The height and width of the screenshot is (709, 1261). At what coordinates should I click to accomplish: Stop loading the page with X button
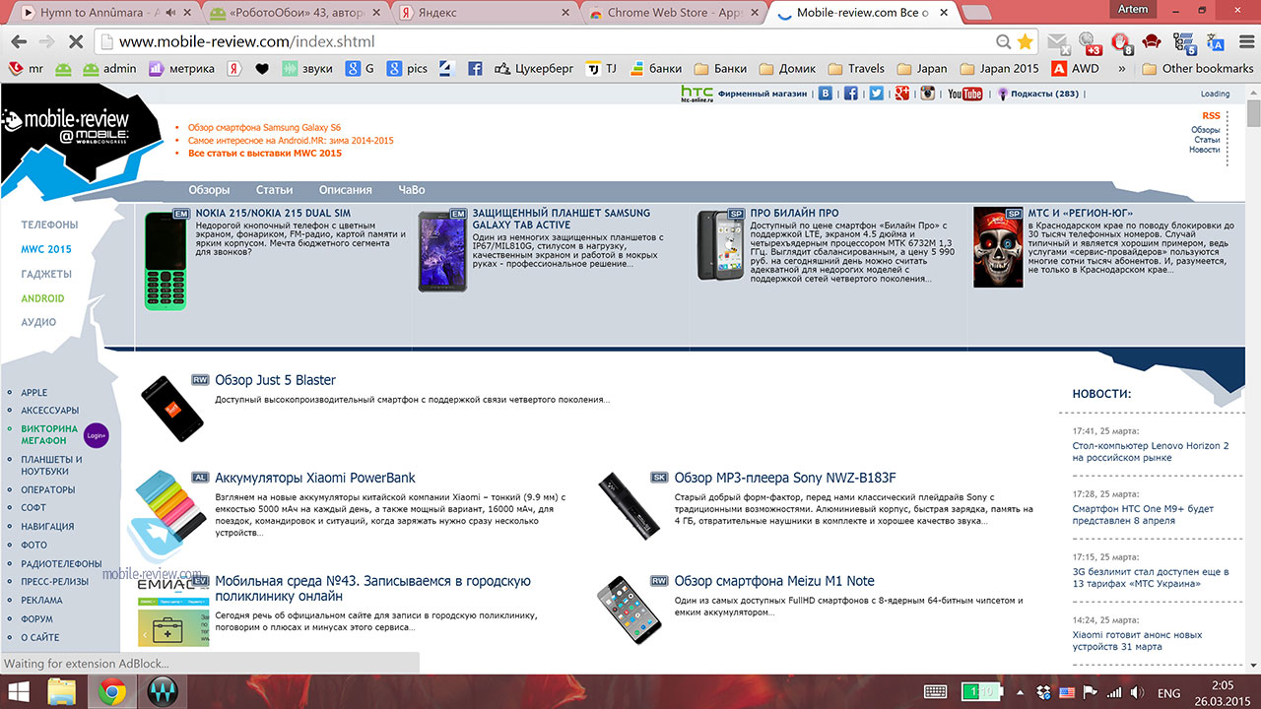75,42
